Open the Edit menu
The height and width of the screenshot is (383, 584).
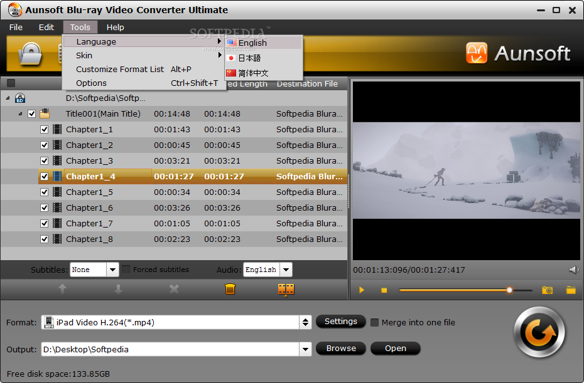(46, 27)
